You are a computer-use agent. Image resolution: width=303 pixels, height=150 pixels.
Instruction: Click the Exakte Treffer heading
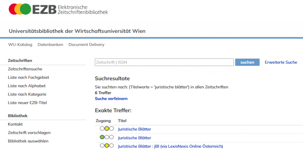(113, 111)
